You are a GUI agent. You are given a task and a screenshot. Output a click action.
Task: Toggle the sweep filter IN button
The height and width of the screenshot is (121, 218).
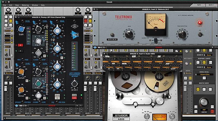(27, 98)
